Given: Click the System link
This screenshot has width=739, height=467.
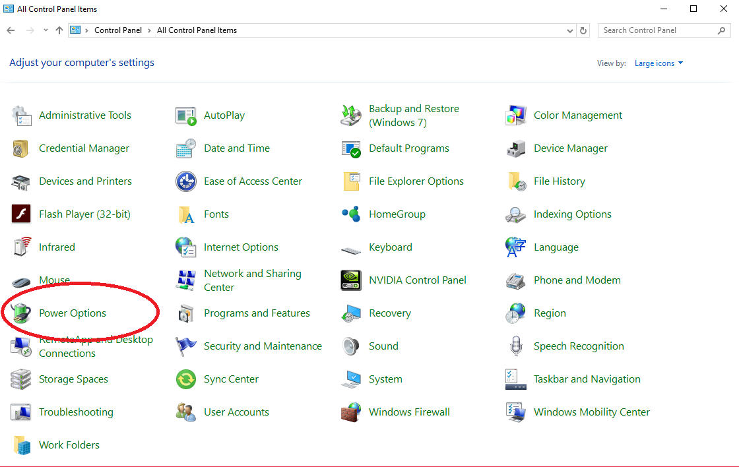Looking at the screenshot, I should tap(385, 379).
